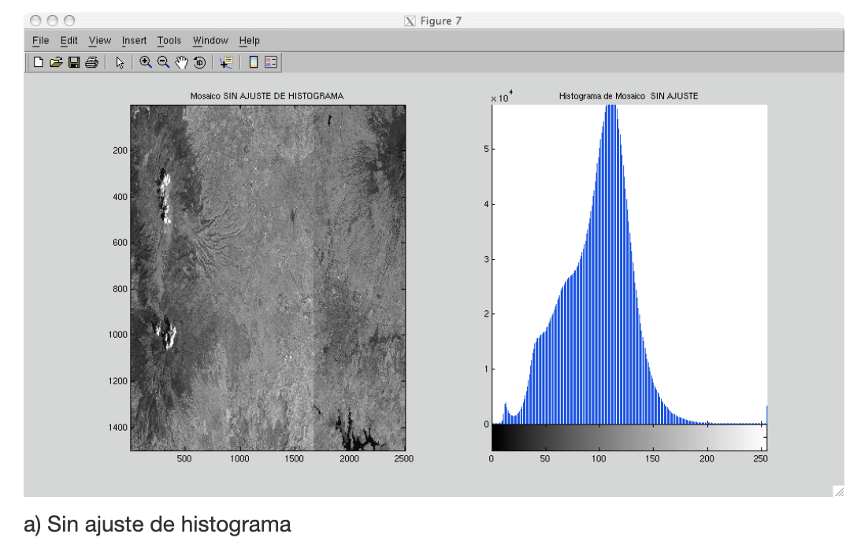Screen dimensions: 857x545
Task: Save the figure using the floppy disk icon
Action: tap(74, 63)
